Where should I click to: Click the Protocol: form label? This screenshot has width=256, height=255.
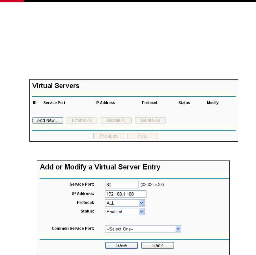[85, 203]
